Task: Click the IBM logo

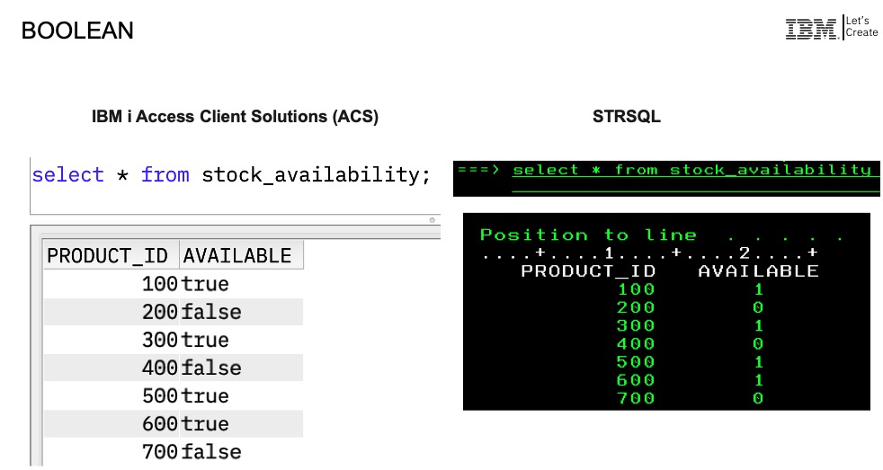Action: (x=811, y=29)
